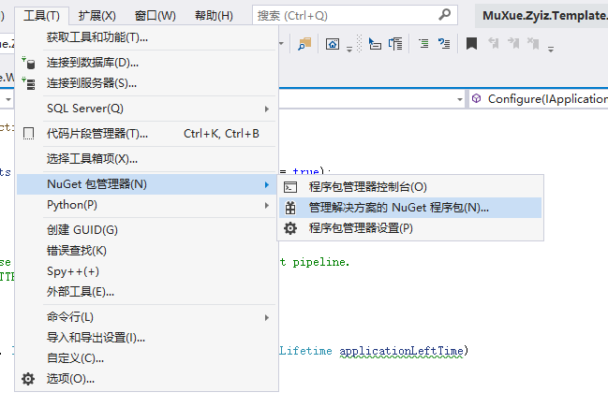
Task: Click the indented-lines-with-bracket toolbar icon
Action: pyautogui.click(x=395, y=44)
